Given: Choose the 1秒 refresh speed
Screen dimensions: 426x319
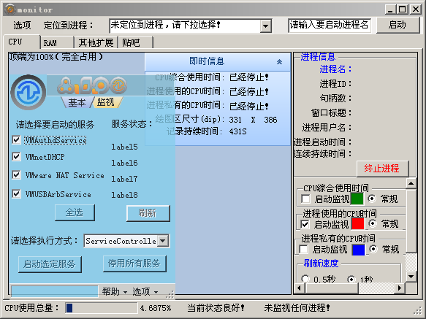Looking at the screenshot, I should click(351, 279).
